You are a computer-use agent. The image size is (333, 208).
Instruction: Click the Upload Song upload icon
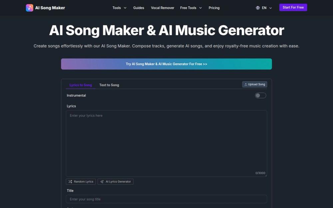click(x=245, y=84)
